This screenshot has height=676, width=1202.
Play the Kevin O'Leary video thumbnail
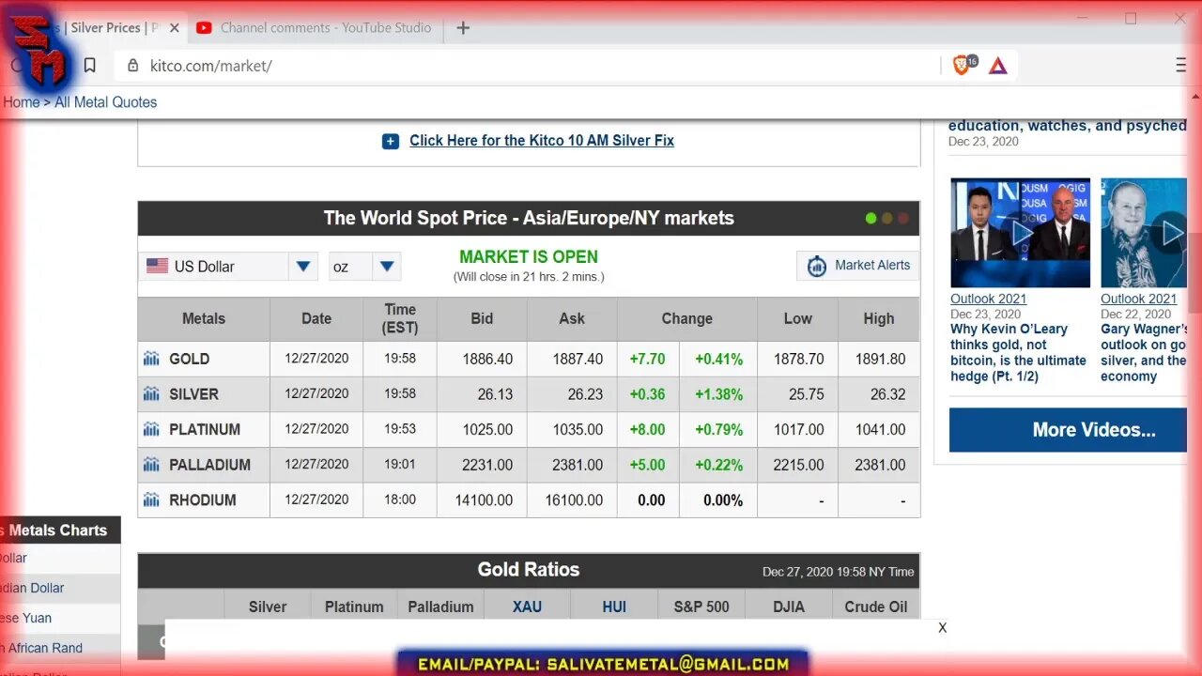tap(1020, 233)
